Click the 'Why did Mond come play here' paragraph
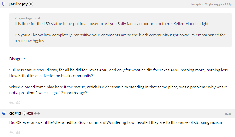 (x=118, y=90)
